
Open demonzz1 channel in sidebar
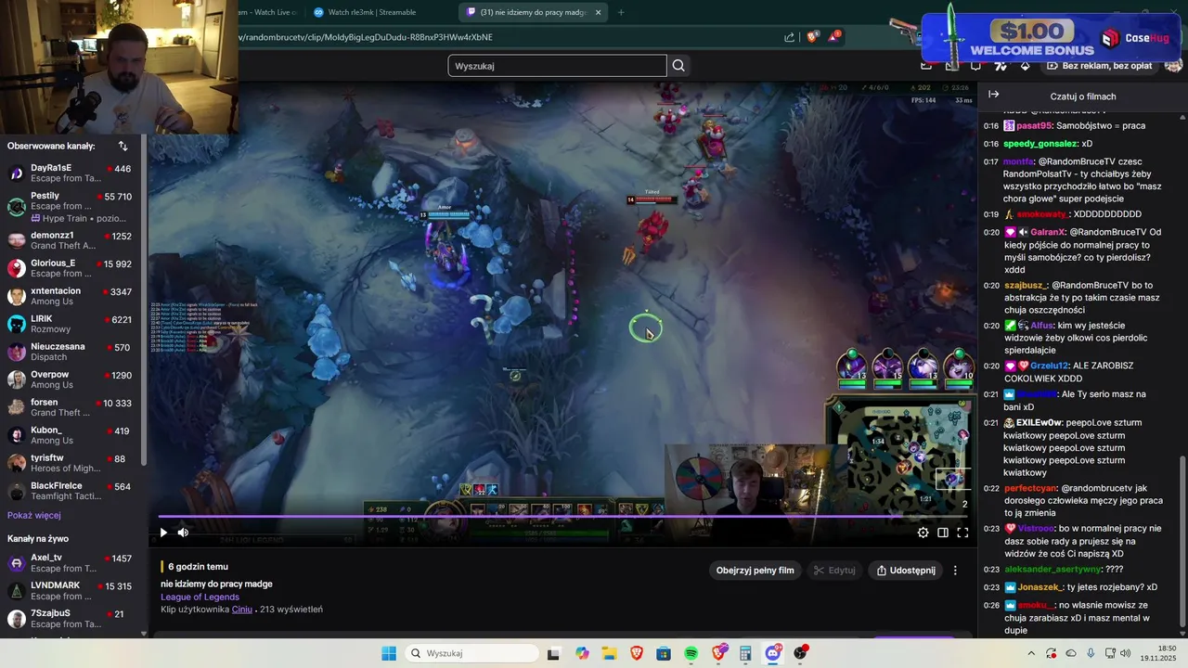point(71,240)
